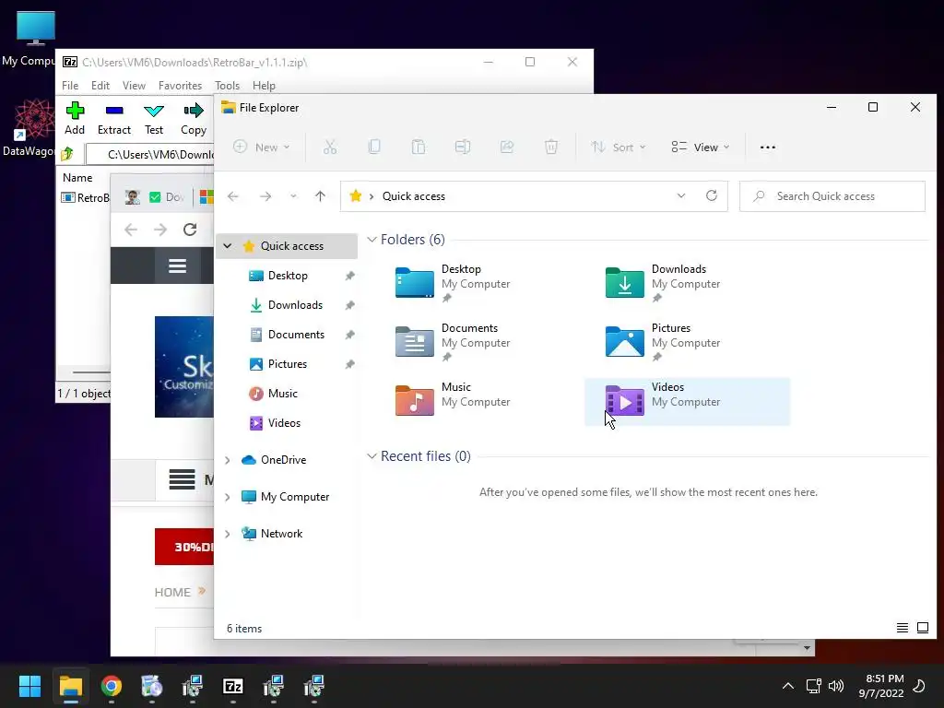Viewport: 944px width, 708px height.
Task: Click the Cut scissors icon in File Explorer
Action: (x=330, y=147)
